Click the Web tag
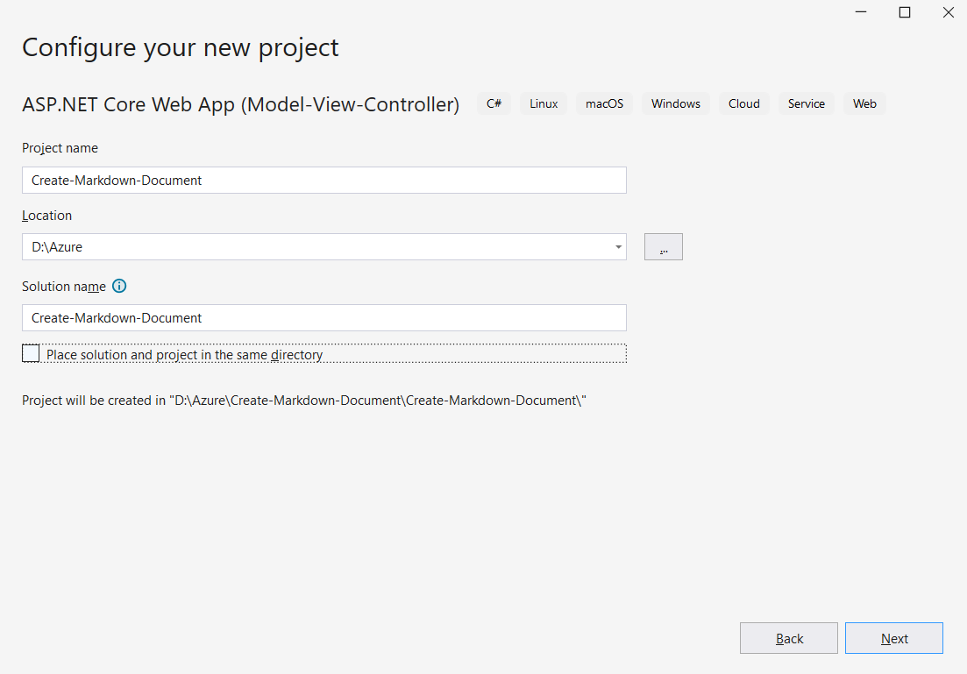Screen dimensions: 967x674 click(864, 103)
